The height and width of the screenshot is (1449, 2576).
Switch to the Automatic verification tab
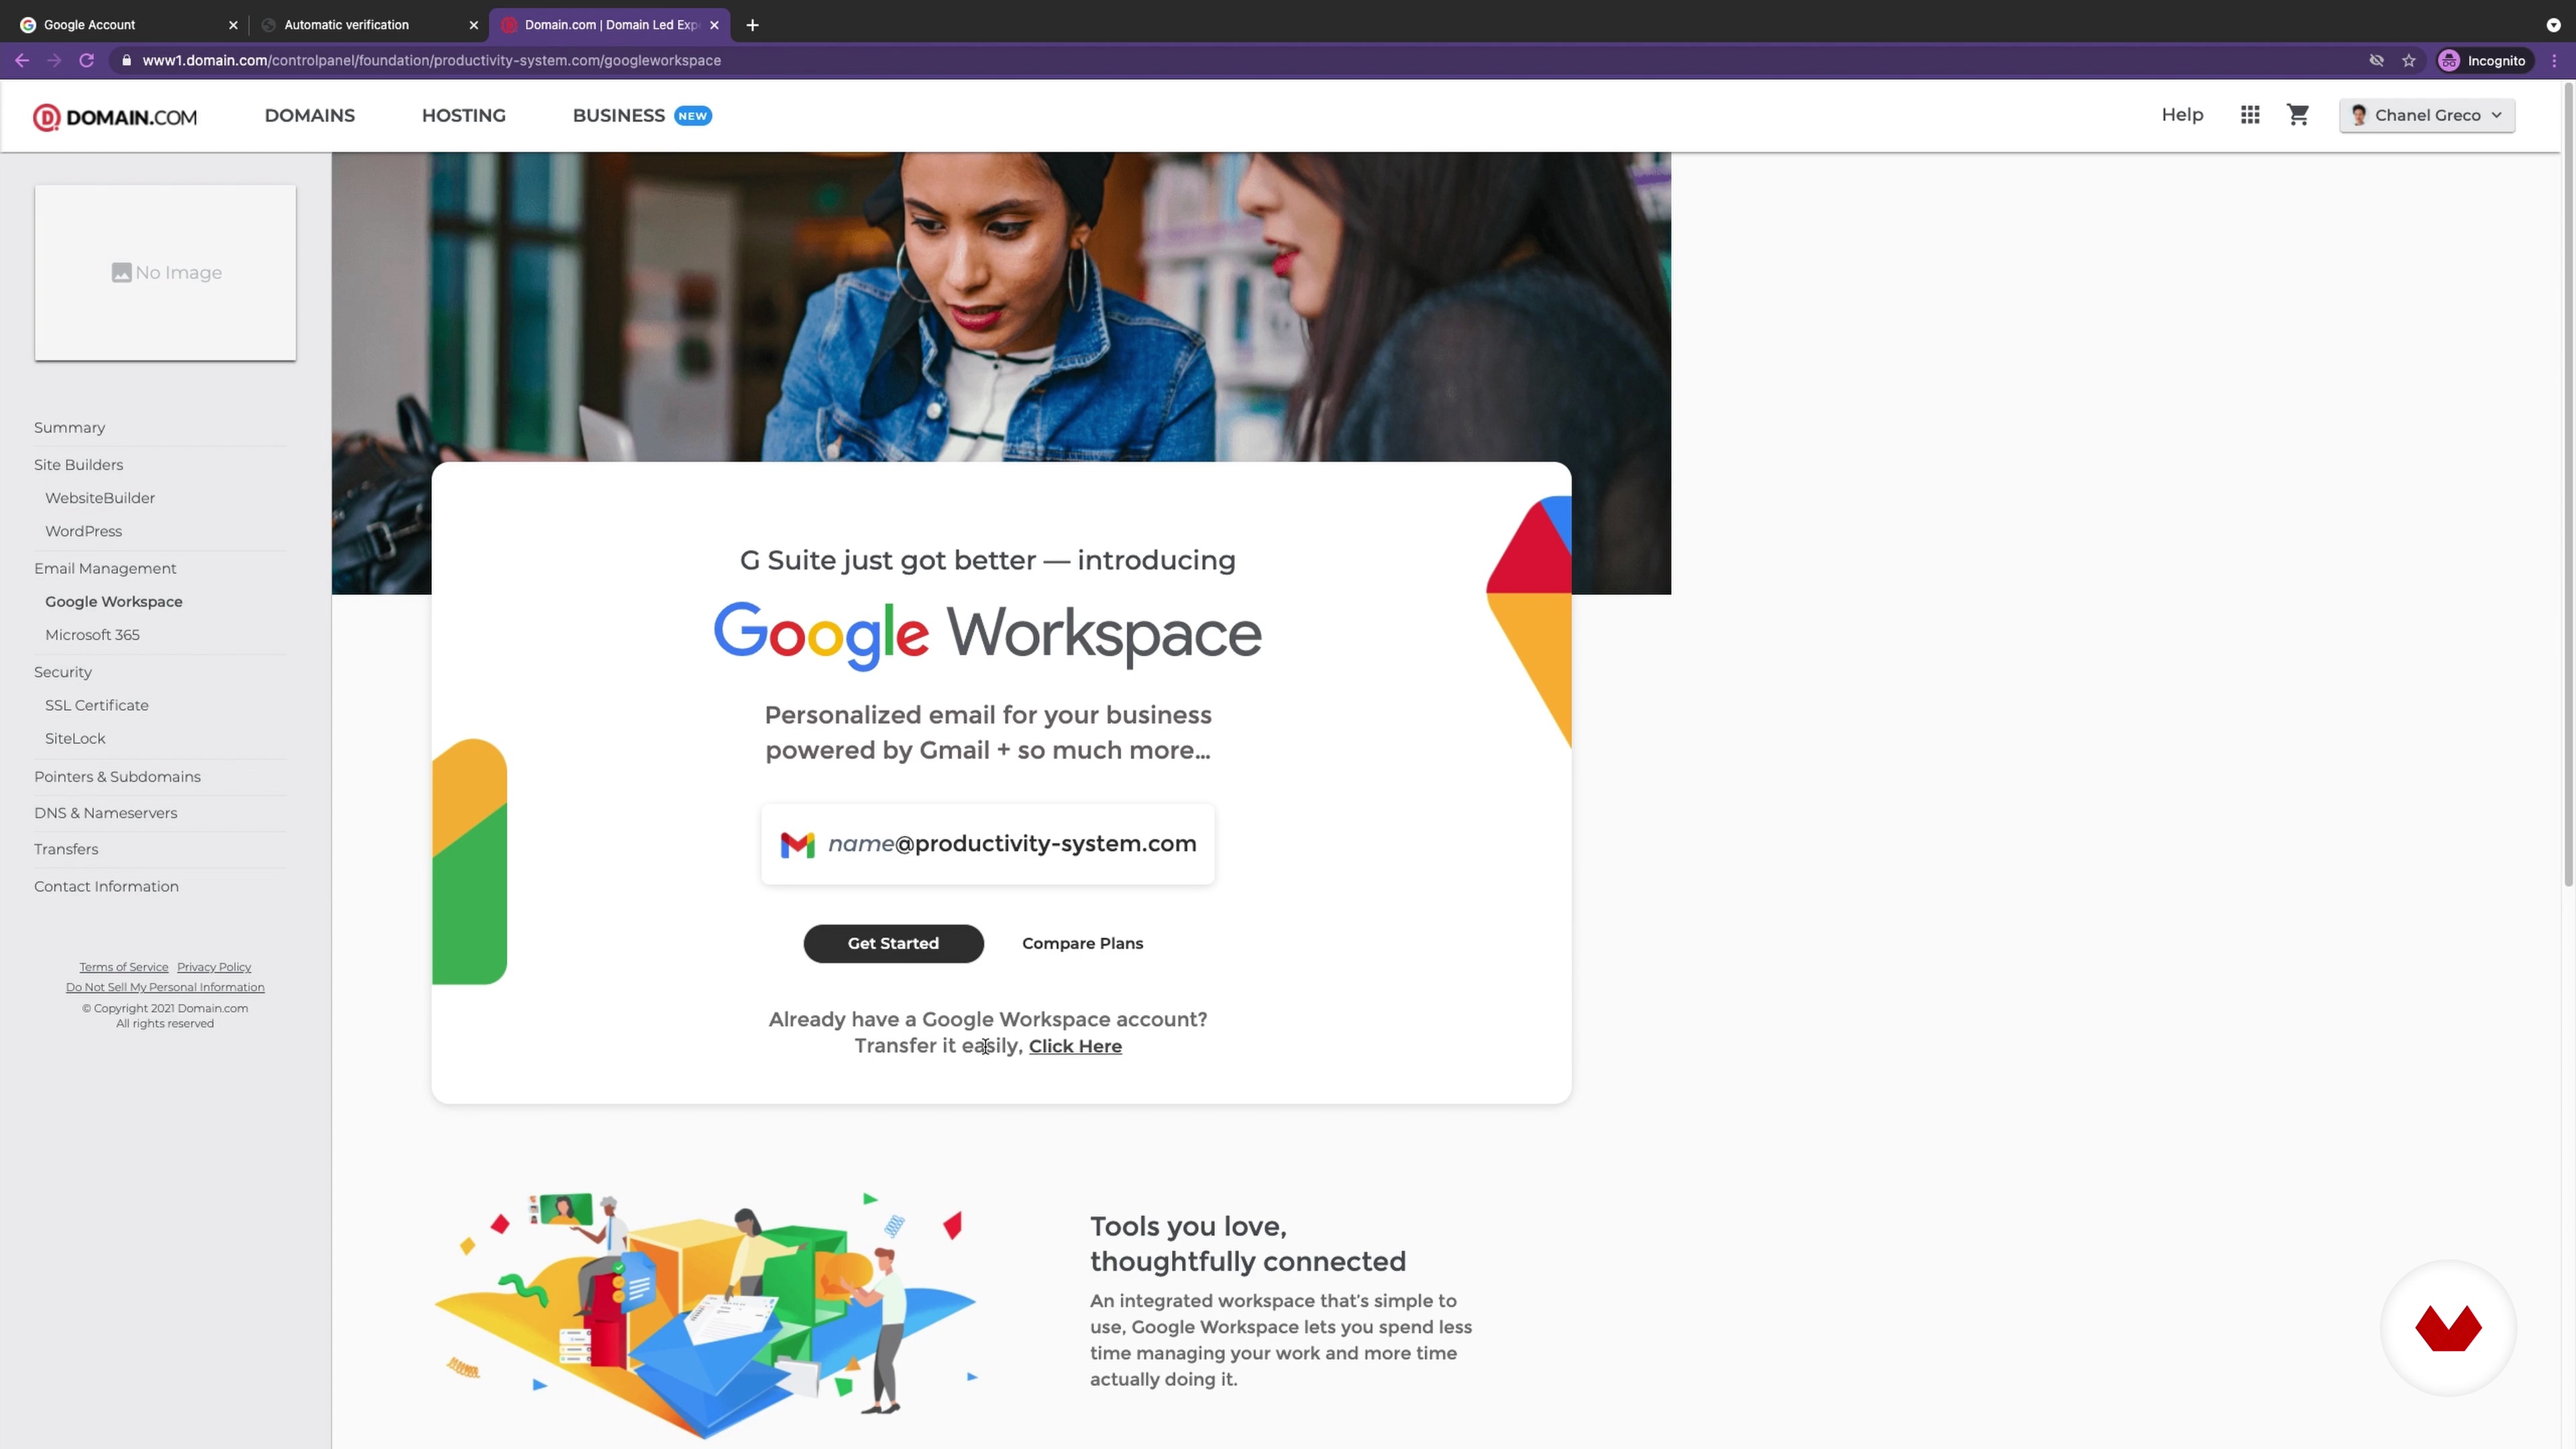pos(368,25)
